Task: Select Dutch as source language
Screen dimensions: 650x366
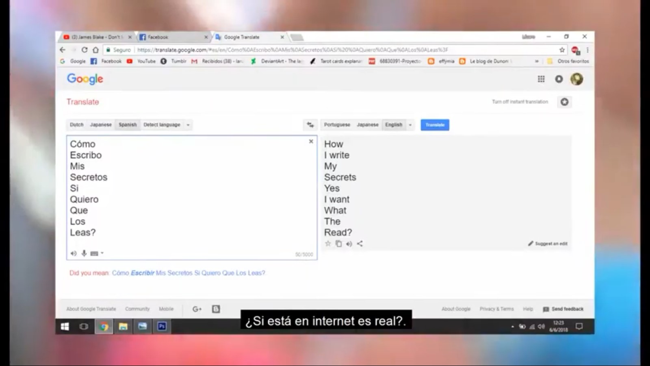Action: (76, 125)
